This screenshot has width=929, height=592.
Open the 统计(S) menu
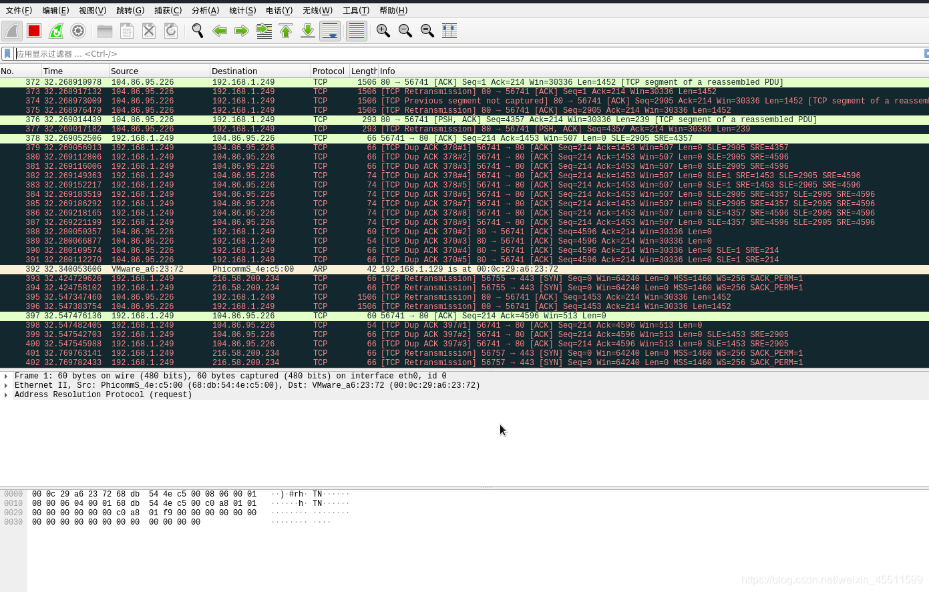242,10
